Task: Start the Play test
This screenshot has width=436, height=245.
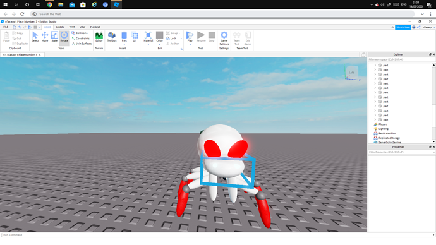Action: 190,36
